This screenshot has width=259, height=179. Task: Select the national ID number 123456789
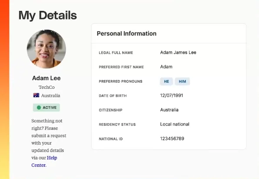pos(172,139)
